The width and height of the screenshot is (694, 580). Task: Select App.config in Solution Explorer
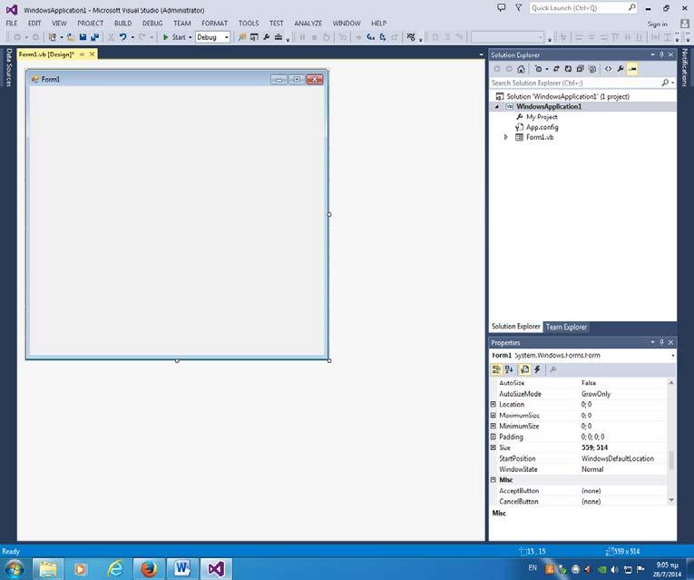point(537,127)
